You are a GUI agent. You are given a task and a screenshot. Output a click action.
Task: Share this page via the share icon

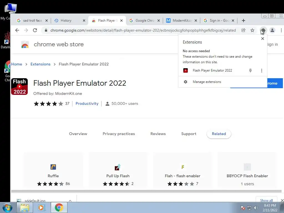tap(244, 30)
